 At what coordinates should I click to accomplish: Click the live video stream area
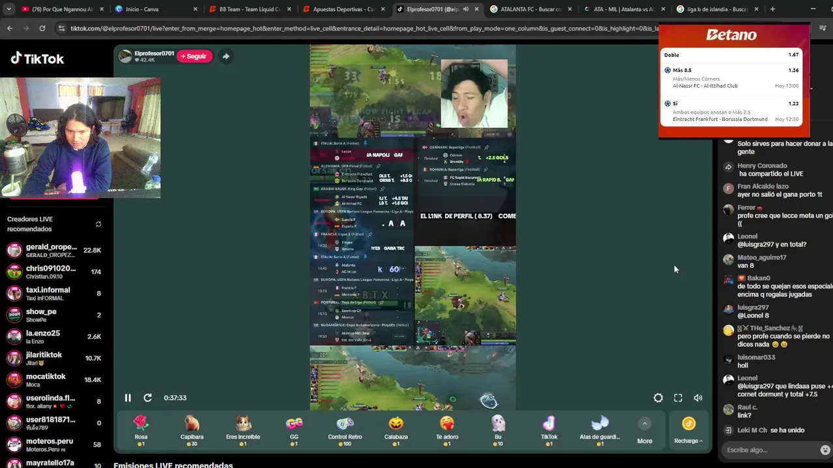tap(413, 227)
